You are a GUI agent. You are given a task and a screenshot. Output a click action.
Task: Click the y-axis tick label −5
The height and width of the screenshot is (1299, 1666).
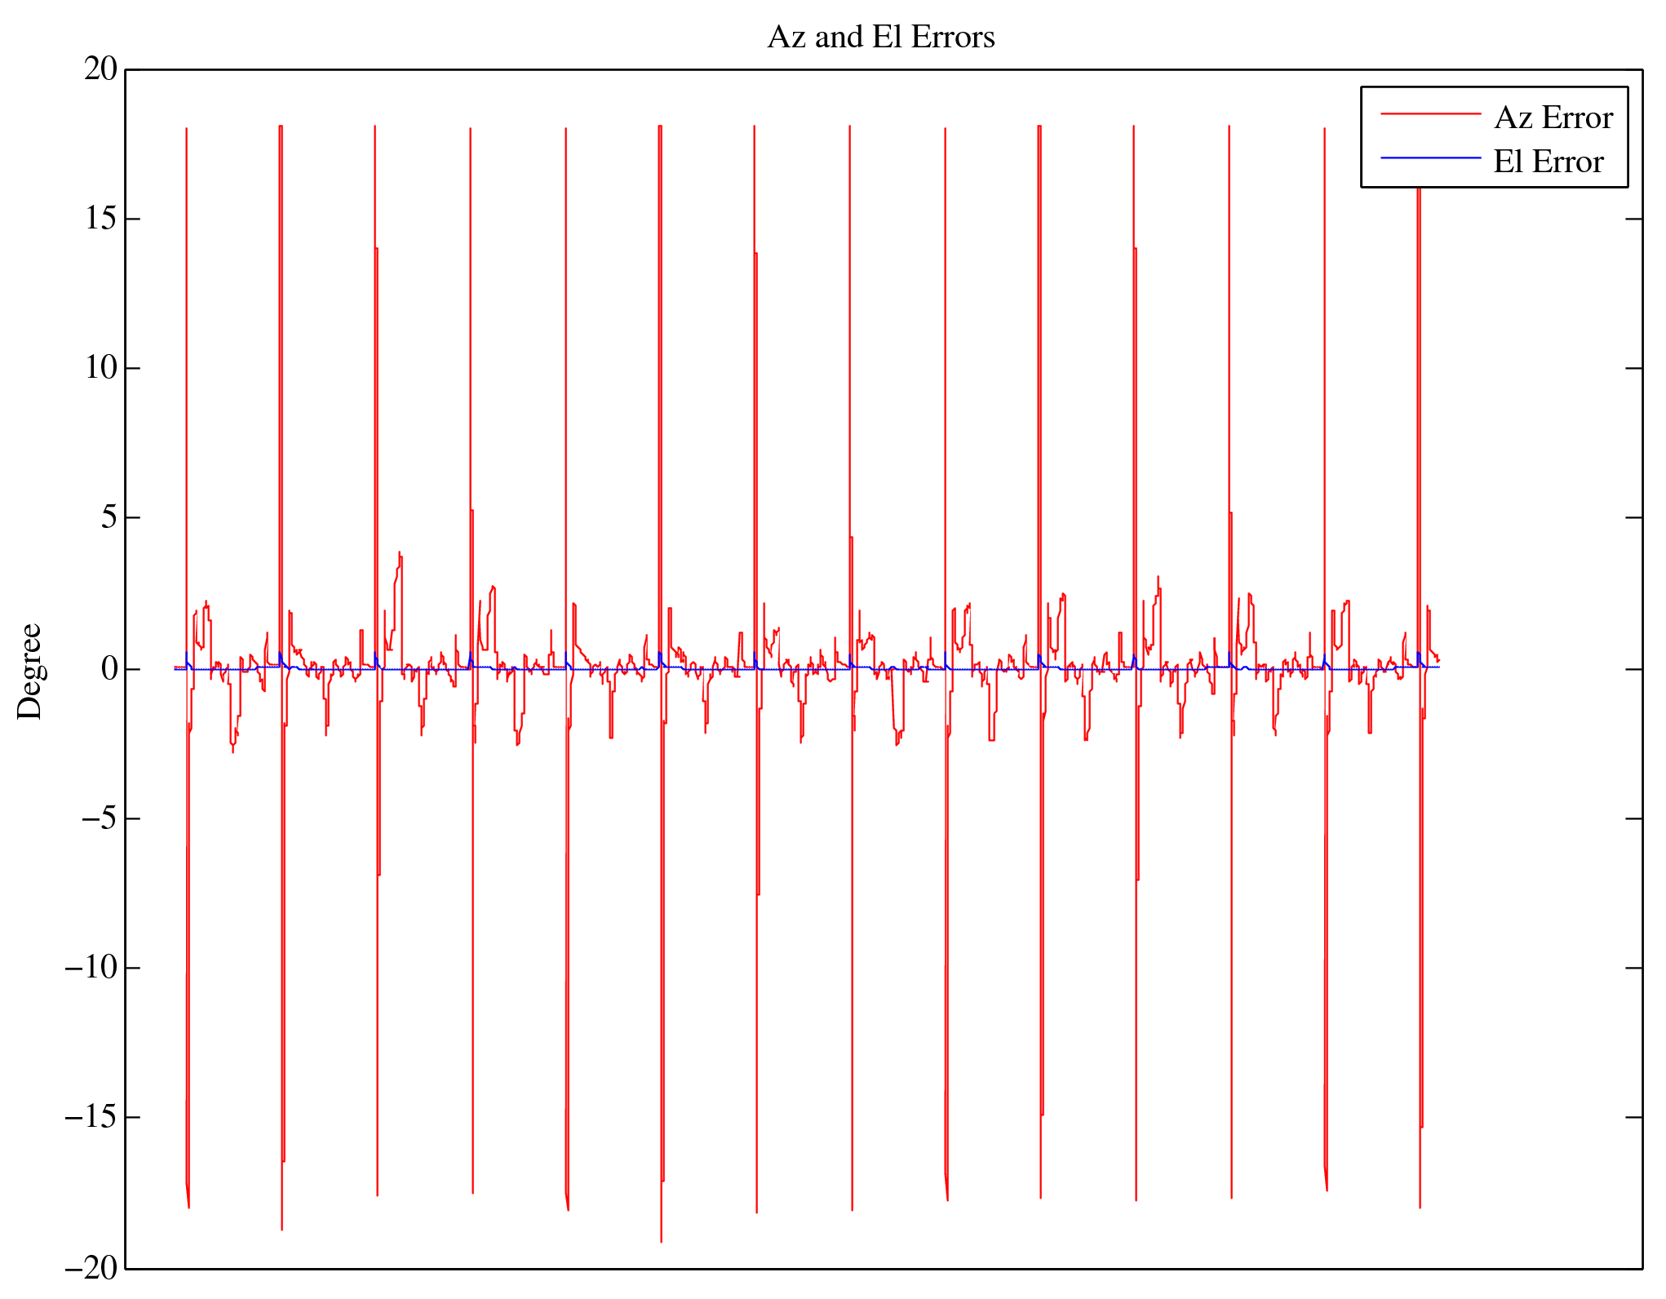point(100,818)
